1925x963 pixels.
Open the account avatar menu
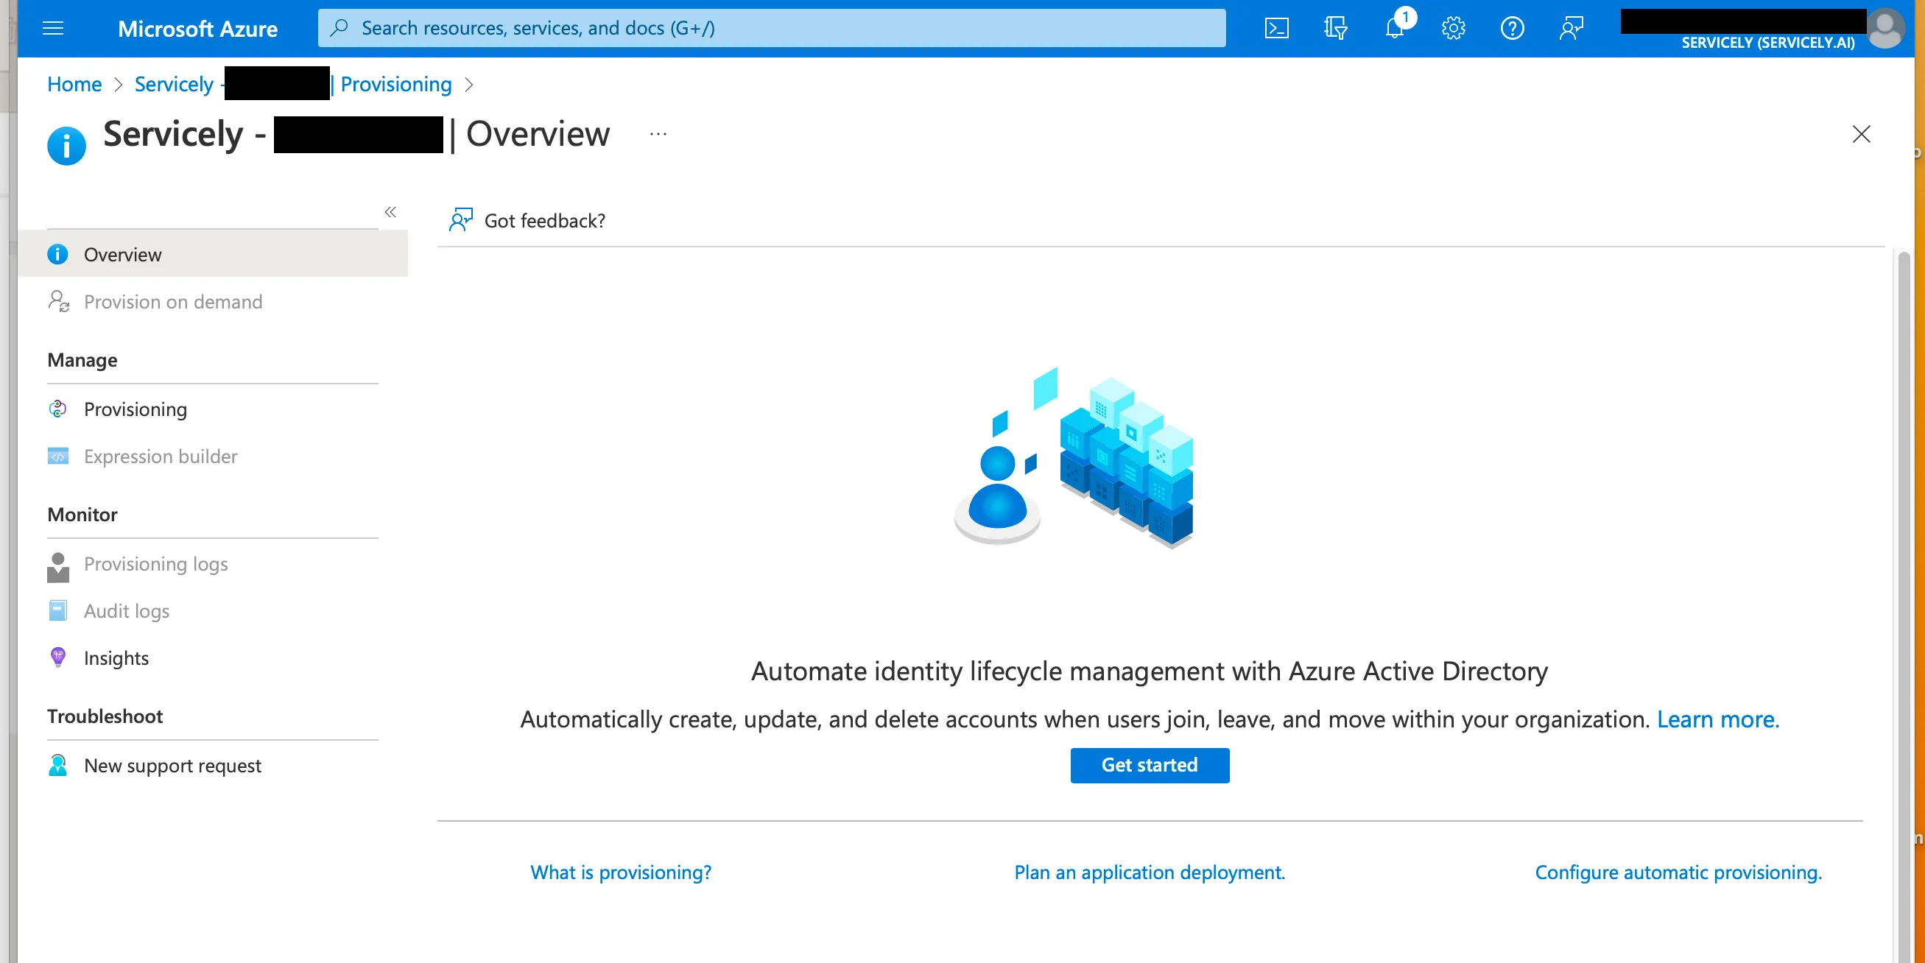click(x=1884, y=29)
